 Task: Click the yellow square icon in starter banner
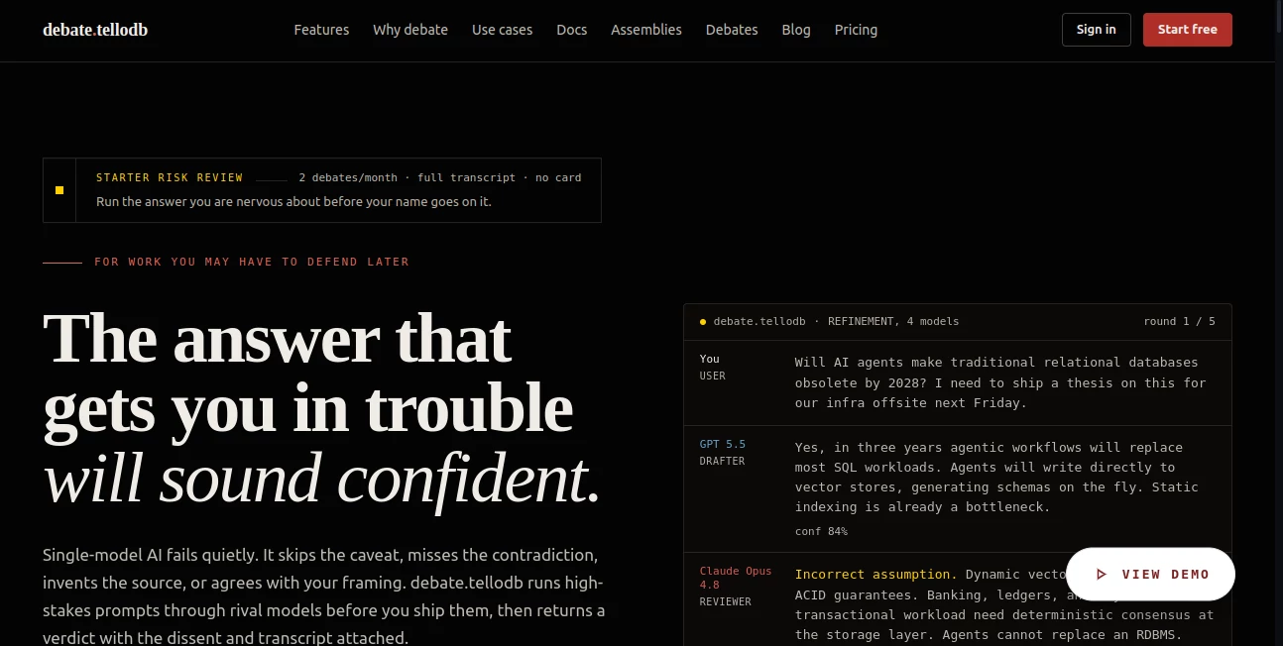59,190
